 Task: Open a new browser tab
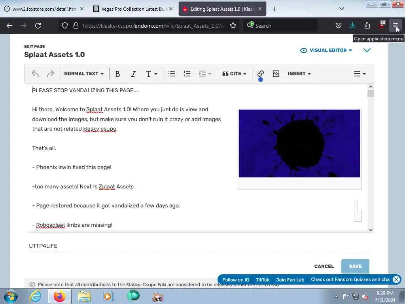click(x=274, y=9)
